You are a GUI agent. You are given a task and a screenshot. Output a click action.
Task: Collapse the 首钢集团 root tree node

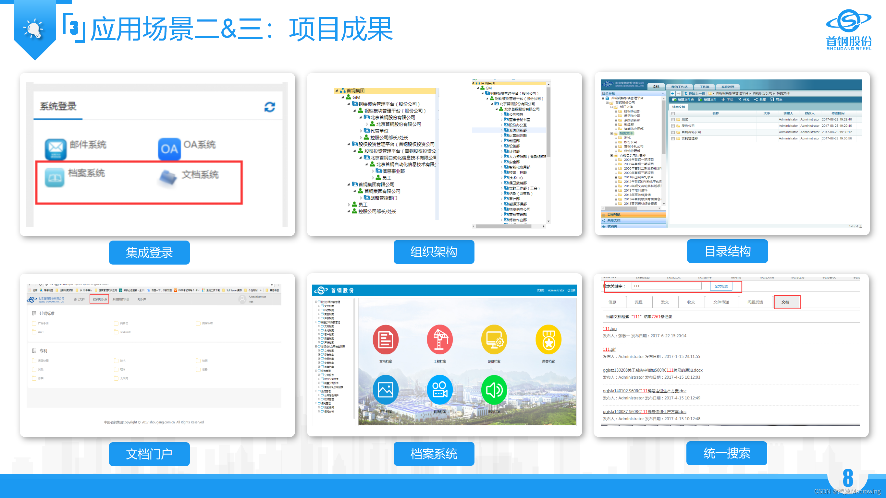click(337, 91)
